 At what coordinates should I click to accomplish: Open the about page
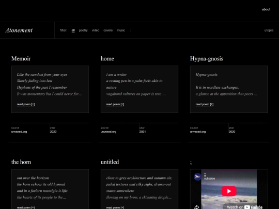tap(266, 9)
